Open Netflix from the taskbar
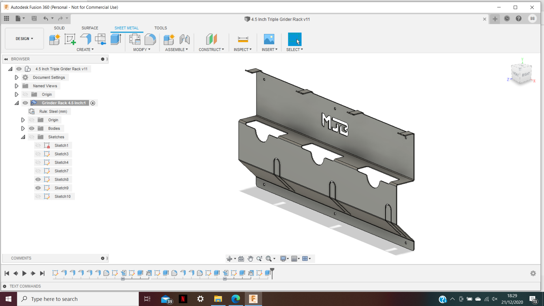This screenshot has width=544, height=306. pyautogui.click(x=183, y=299)
